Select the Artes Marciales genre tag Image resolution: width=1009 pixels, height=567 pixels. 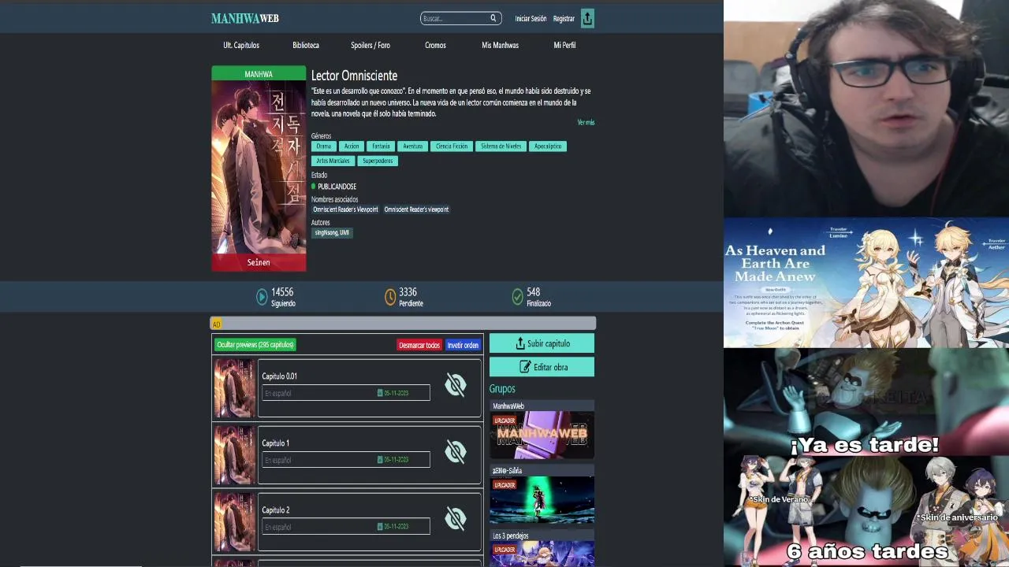pyautogui.click(x=333, y=161)
